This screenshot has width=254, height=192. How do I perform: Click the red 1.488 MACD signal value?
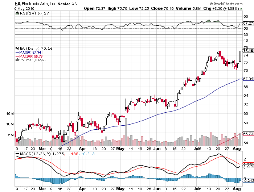[73, 154]
